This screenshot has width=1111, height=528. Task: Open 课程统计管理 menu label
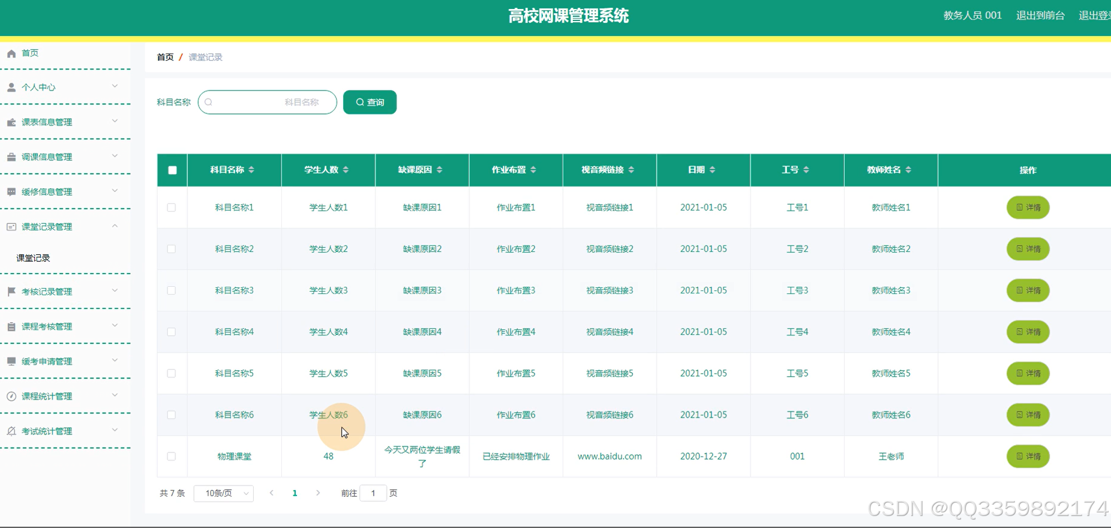point(47,397)
